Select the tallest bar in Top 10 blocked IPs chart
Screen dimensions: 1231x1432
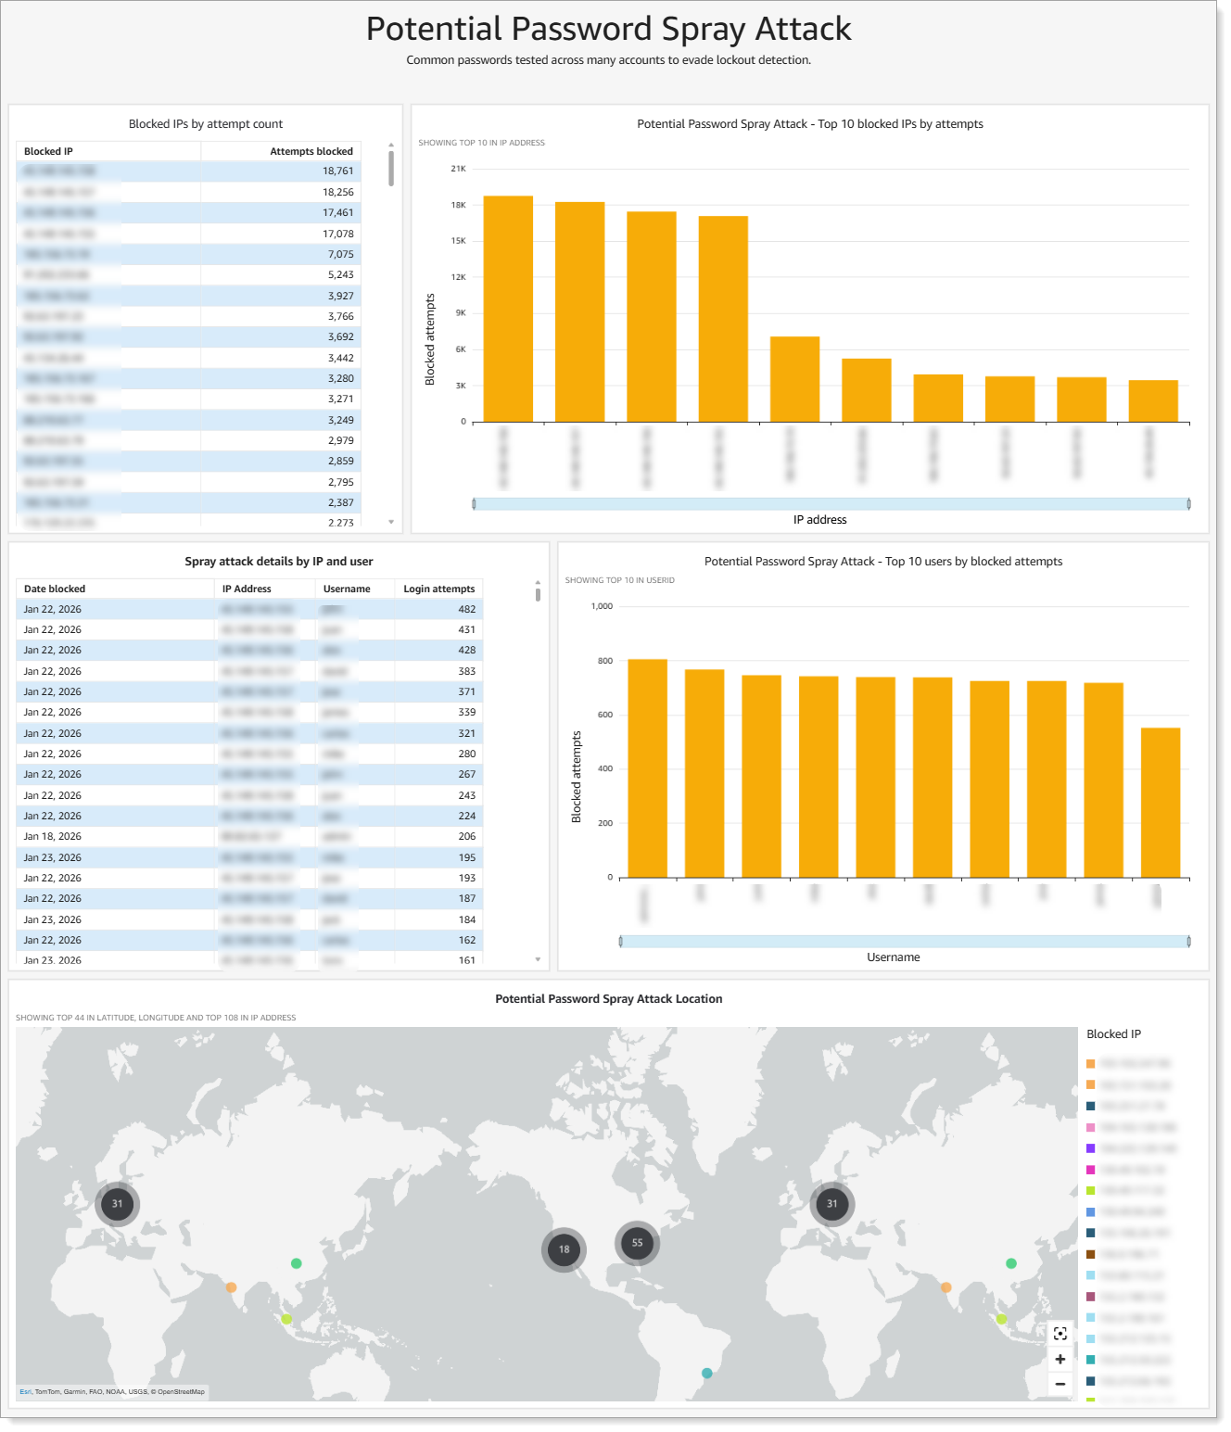tap(507, 306)
